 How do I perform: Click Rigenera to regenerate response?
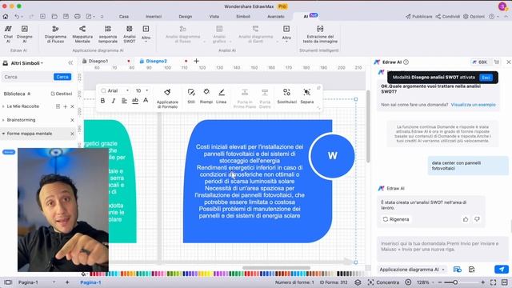click(395, 219)
